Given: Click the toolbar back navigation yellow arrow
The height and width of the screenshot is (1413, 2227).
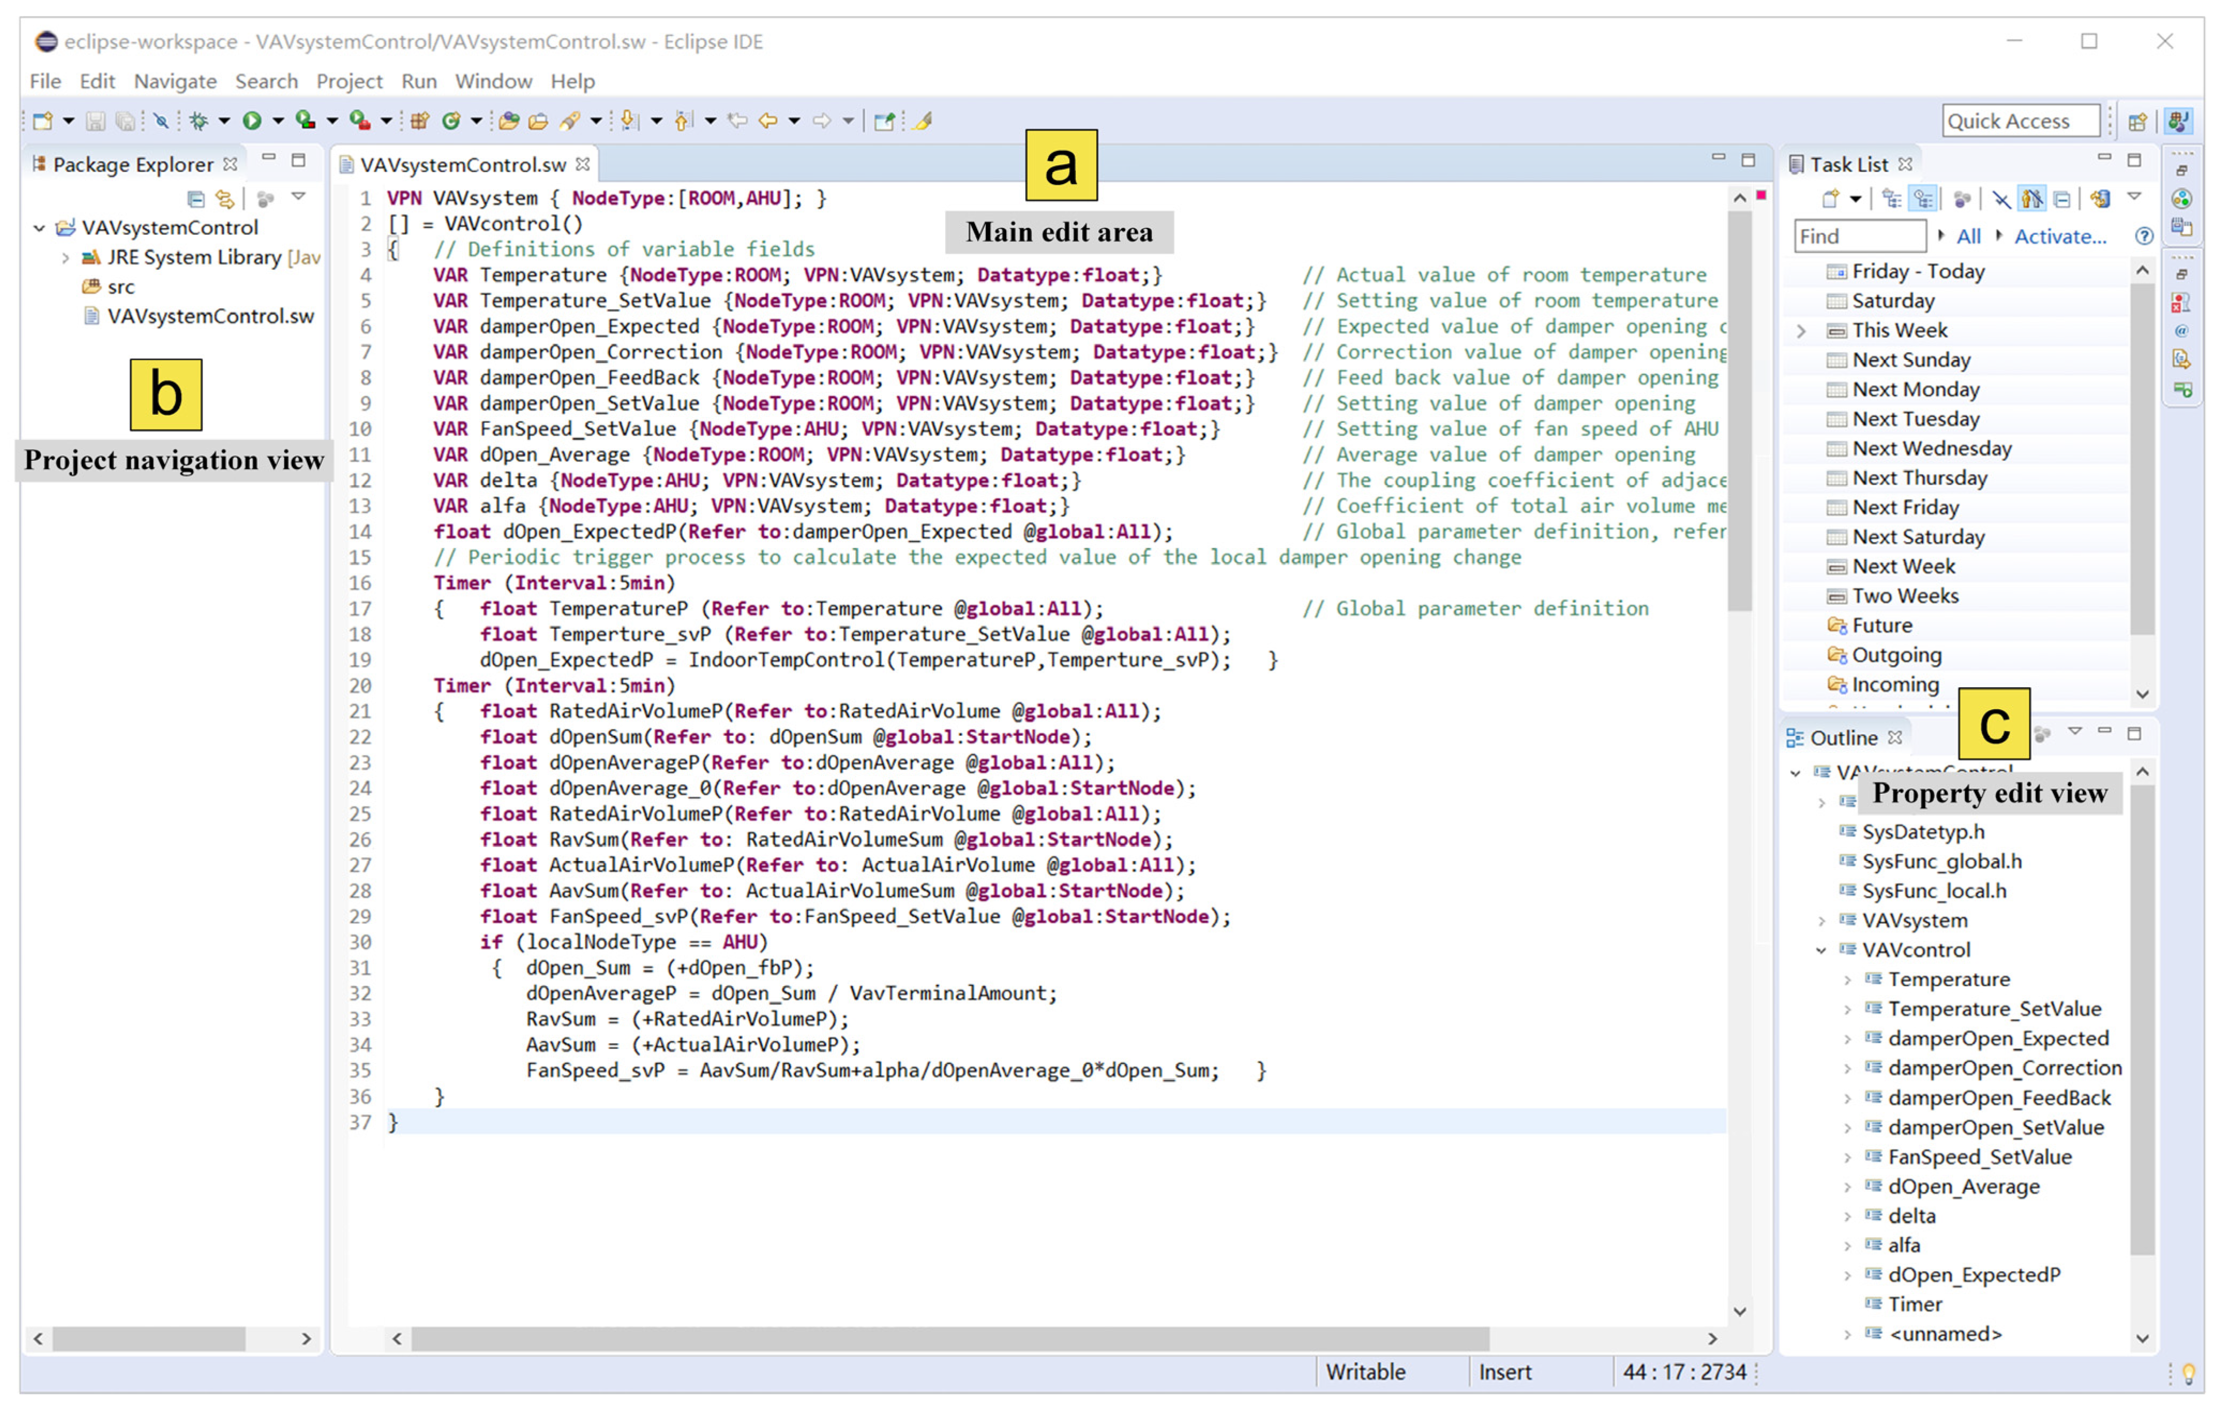Looking at the screenshot, I should pyautogui.click(x=768, y=120).
